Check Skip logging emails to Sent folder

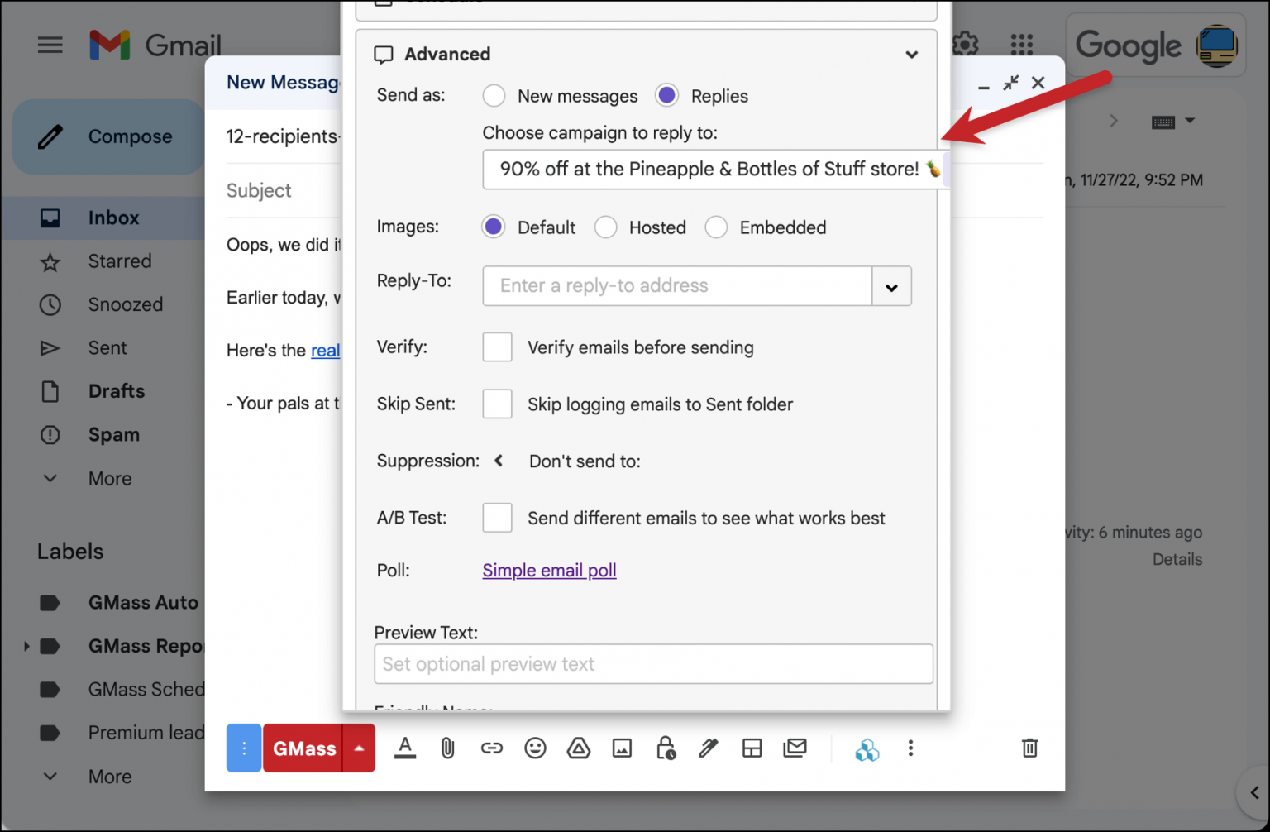pos(497,404)
